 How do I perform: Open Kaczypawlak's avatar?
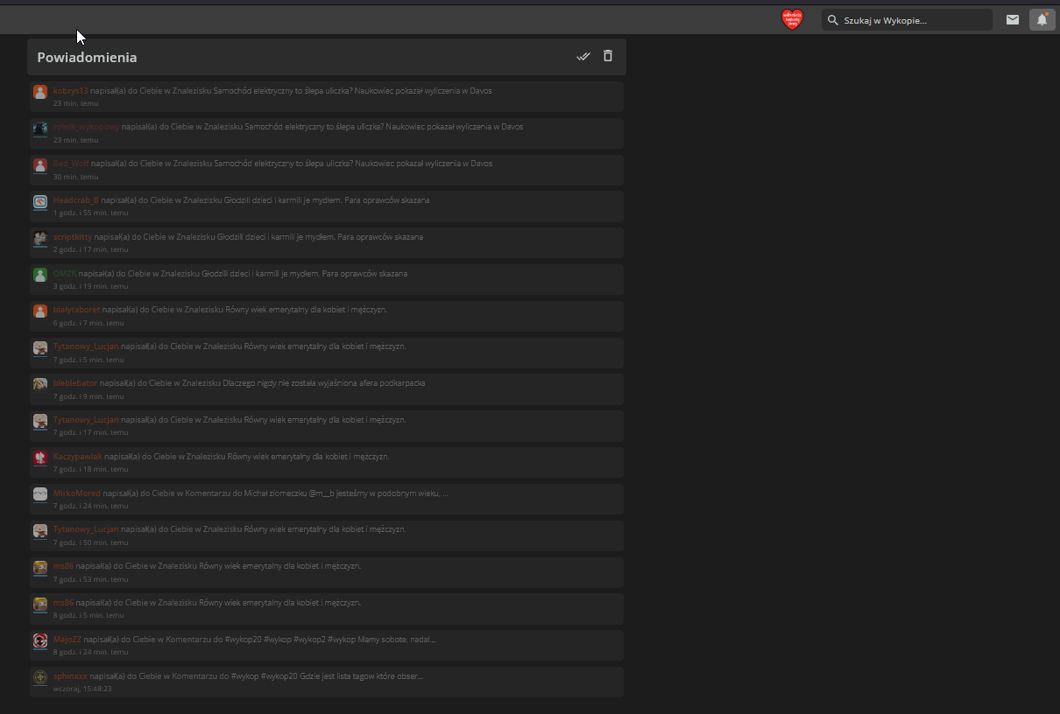(40, 458)
